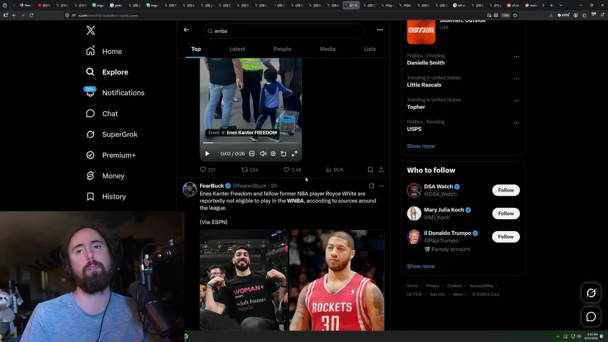Seek on the video progress bar
This screenshot has height=342, width=608.
coord(251,142)
